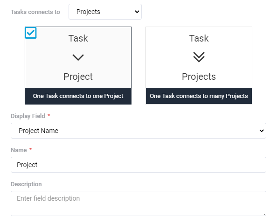Screen dimensions: 277x217
Task: Click the 'Task' heading in right card
Action: coord(199,38)
